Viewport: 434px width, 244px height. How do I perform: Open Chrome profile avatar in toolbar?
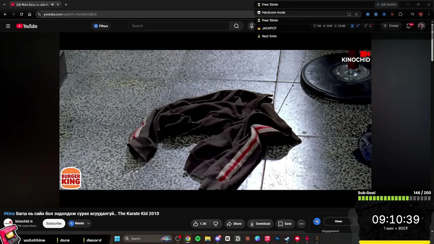pos(420,14)
